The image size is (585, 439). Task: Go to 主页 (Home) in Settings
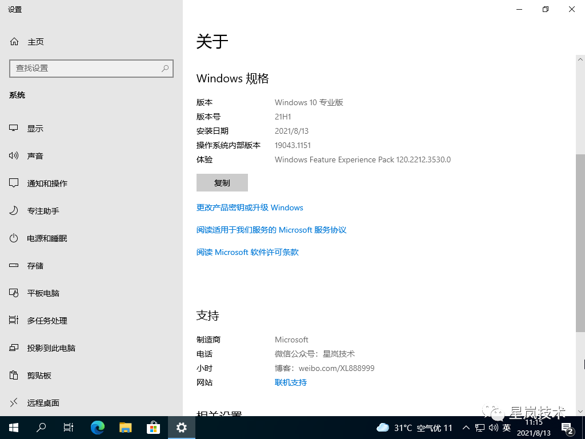pyautogui.click(x=35, y=41)
